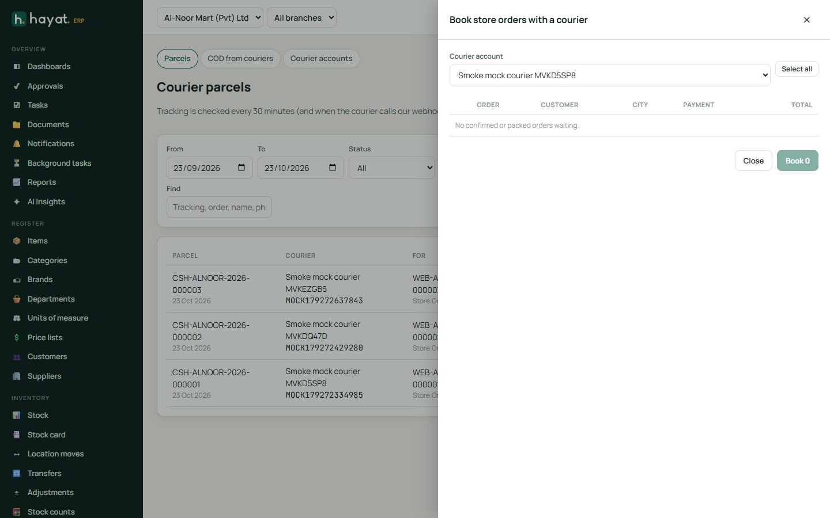The height and width of the screenshot is (518, 830).
Task: Close the Book store orders panel
Action: coord(807,20)
